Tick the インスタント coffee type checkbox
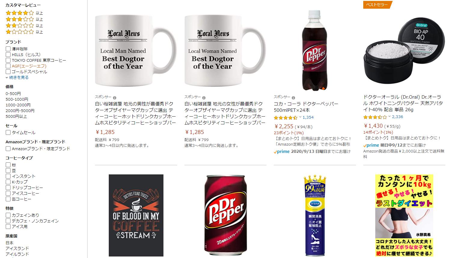This screenshot has height=258, width=457. click(x=8, y=176)
